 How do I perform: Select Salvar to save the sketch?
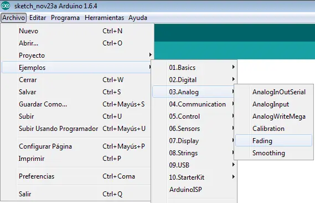(76, 92)
